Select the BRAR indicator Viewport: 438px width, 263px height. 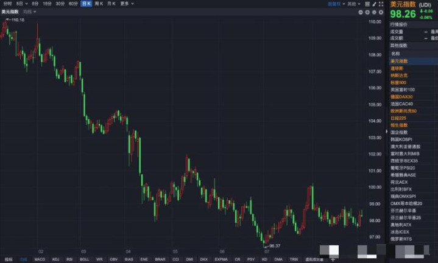pyautogui.click(x=160, y=259)
